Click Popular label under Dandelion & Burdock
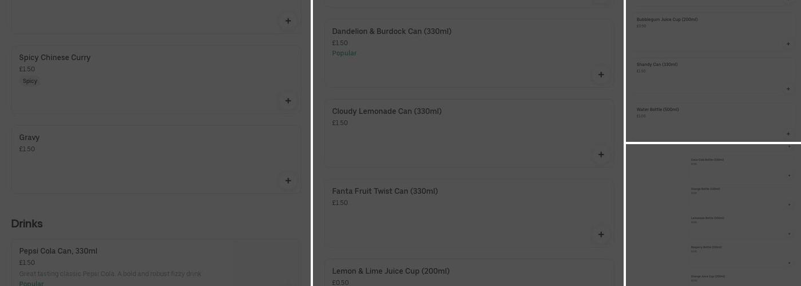The image size is (801, 286). 344,53
